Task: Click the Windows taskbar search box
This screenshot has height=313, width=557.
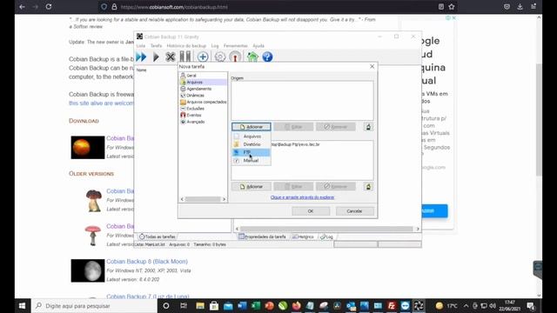Action: [x=94, y=306]
